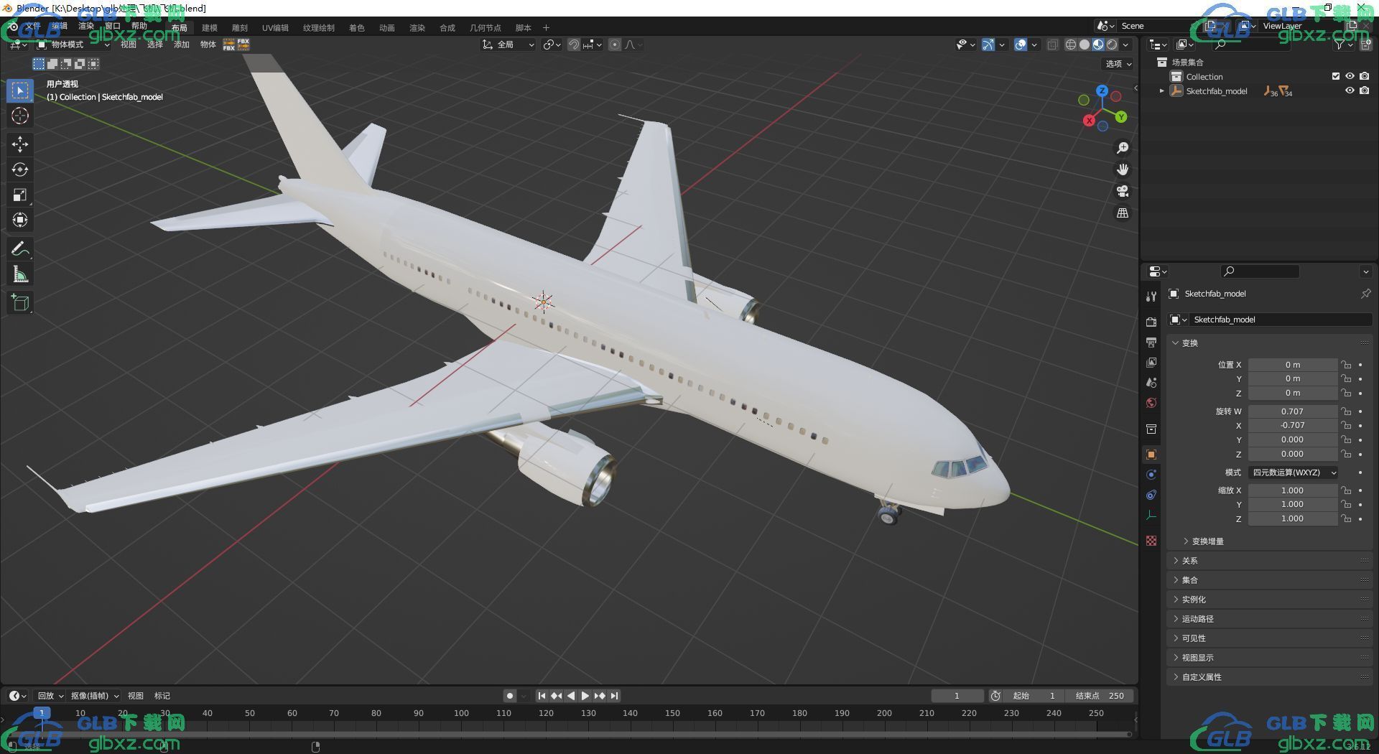Image resolution: width=1379 pixels, height=754 pixels.
Task: Toggle viewport overlays button
Action: tap(1021, 45)
